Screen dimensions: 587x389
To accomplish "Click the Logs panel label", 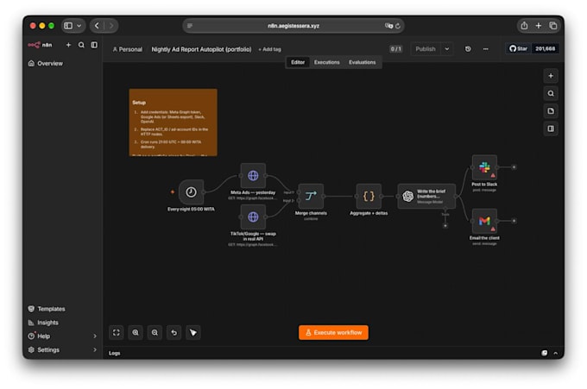I will coord(114,353).
